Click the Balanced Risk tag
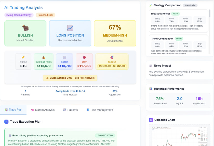The image size is (214, 146). [45, 15]
